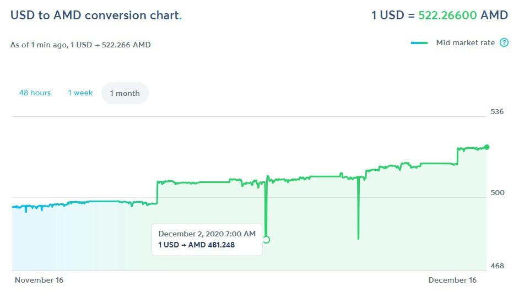Image resolution: width=524 pixels, height=297 pixels.
Task: Click the green endpoint dot of the line
Action: (487, 147)
